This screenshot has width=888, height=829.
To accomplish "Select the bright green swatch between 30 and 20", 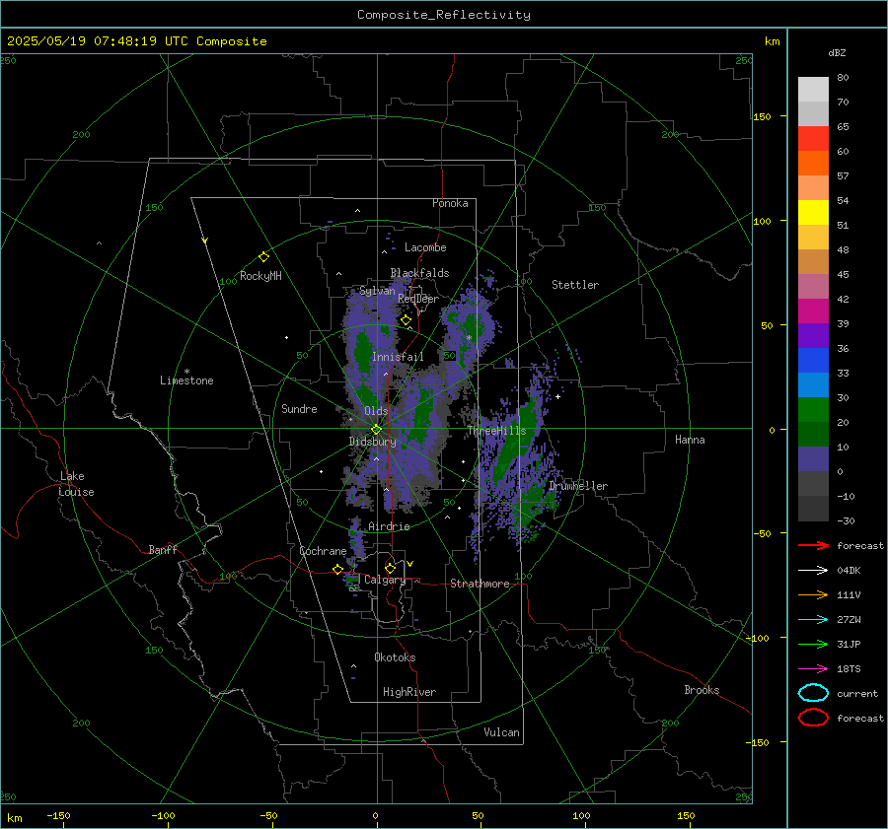I will coord(813,409).
